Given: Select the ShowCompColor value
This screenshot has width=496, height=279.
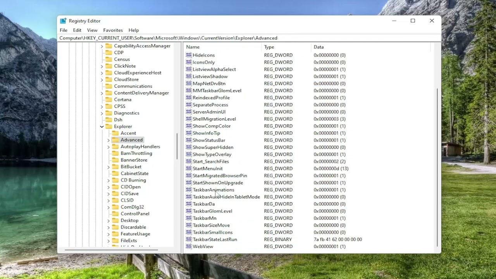Looking at the screenshot, I should pyautogui.click(x=211, y=126).
